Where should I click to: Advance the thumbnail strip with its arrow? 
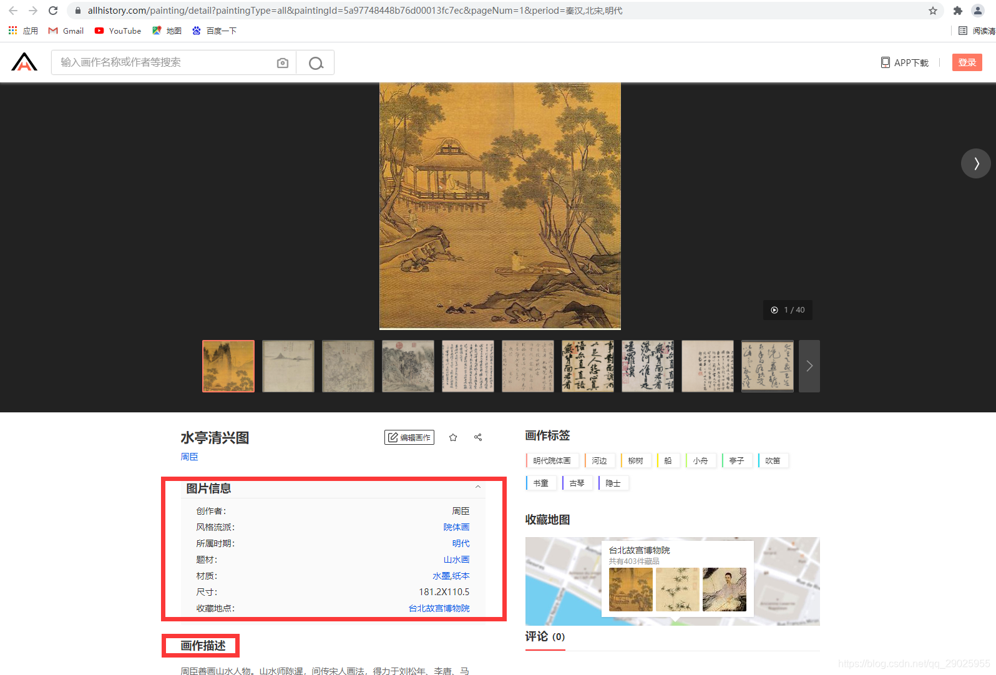coord(809,366)
